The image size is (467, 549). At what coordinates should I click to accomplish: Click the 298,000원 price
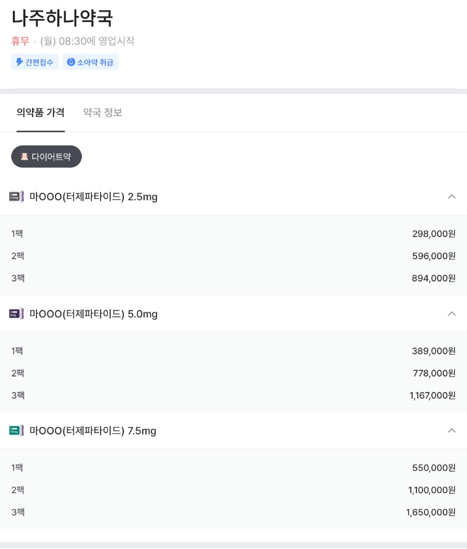[434, 234]
